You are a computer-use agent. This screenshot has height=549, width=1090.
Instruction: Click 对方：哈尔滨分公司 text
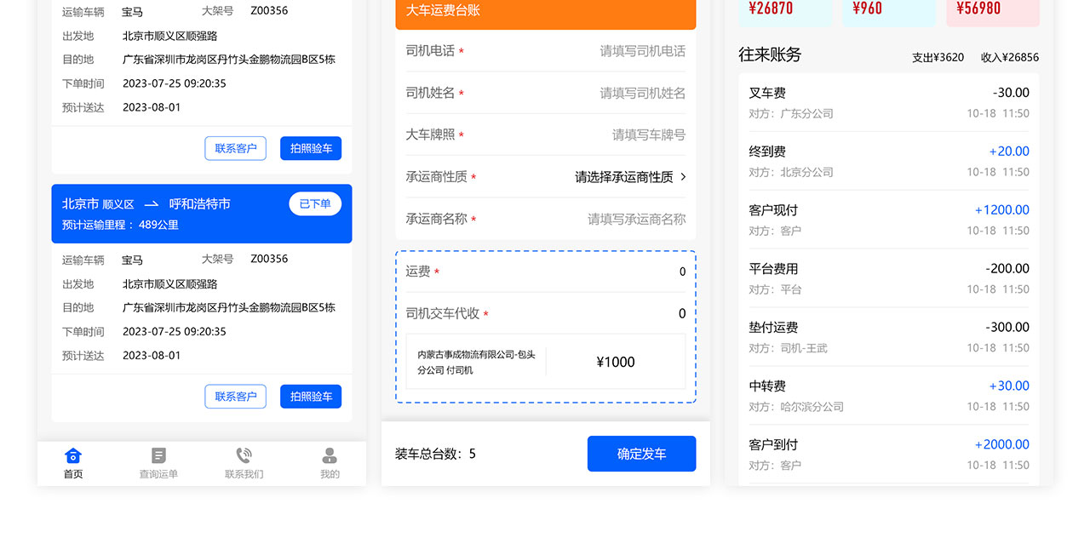(796, 407)
